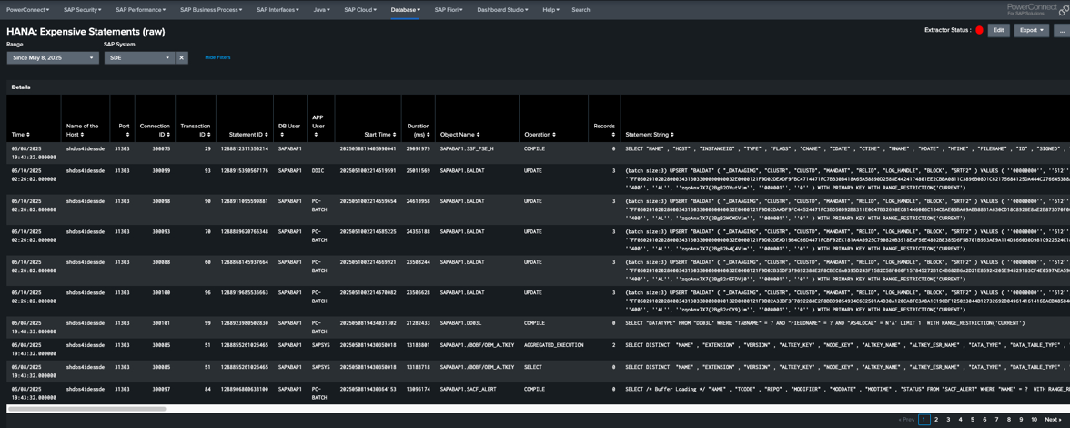
Task: Click the Edit button
Action: click(x=998, y=31)
